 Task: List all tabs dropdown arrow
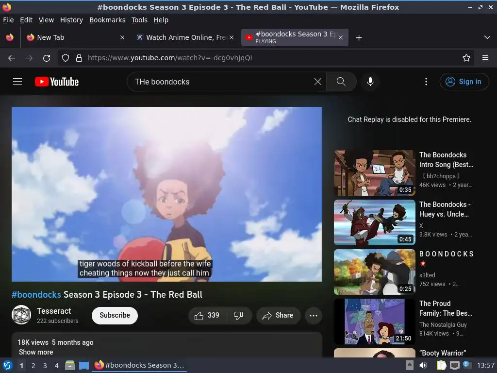tap(487, 37)
